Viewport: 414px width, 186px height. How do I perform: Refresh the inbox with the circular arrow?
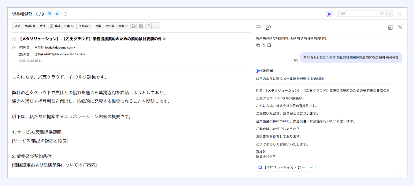(x=65, y=14)
